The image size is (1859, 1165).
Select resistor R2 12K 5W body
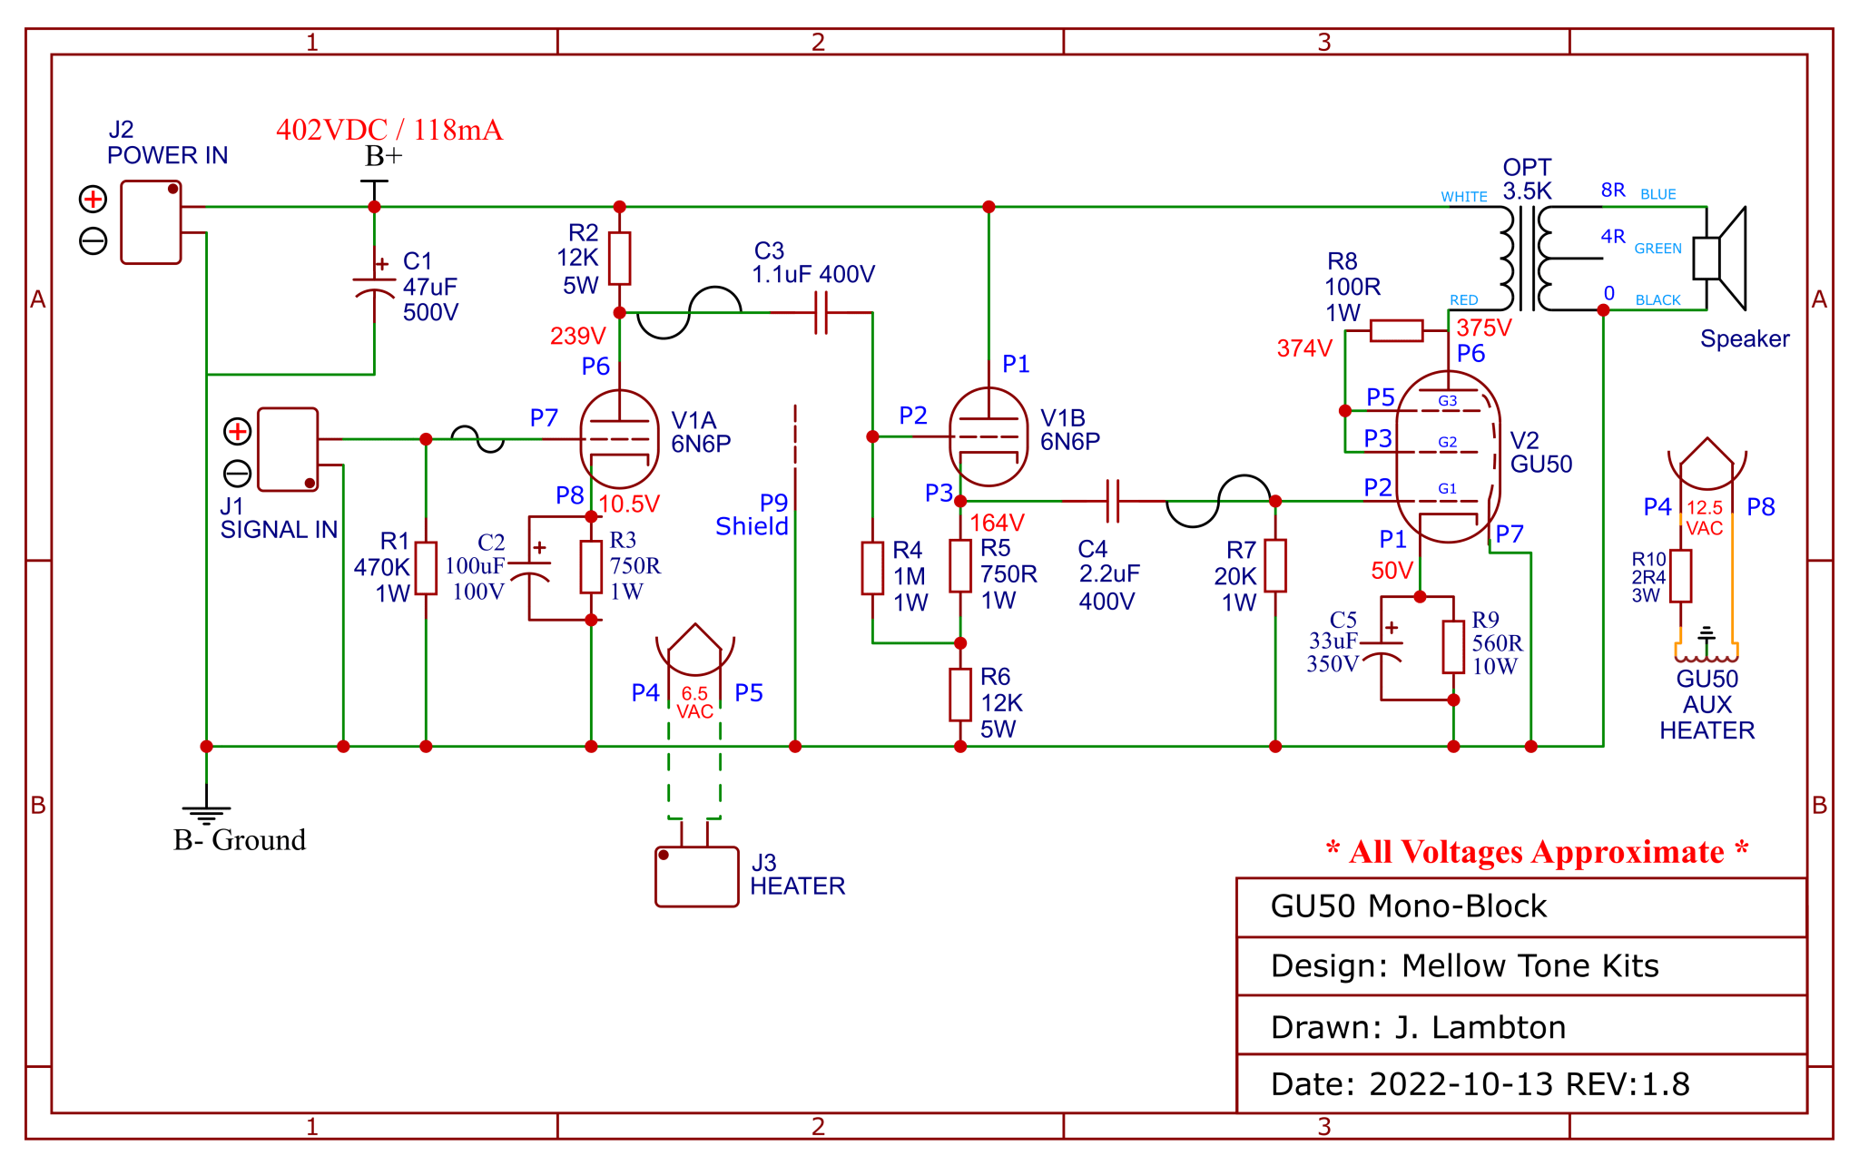(619, 259)
